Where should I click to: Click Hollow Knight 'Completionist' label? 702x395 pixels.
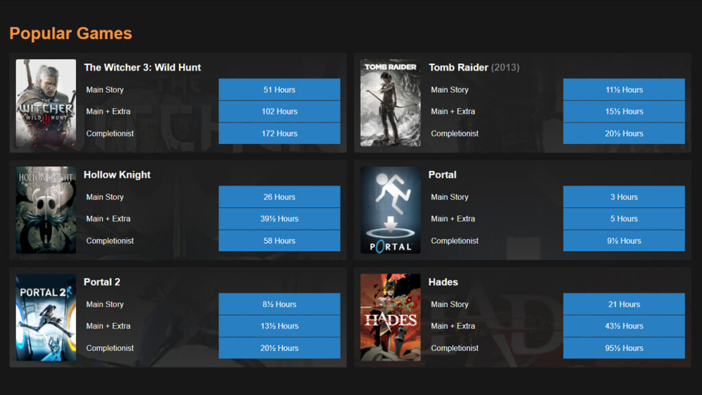(x=110, y=241)
